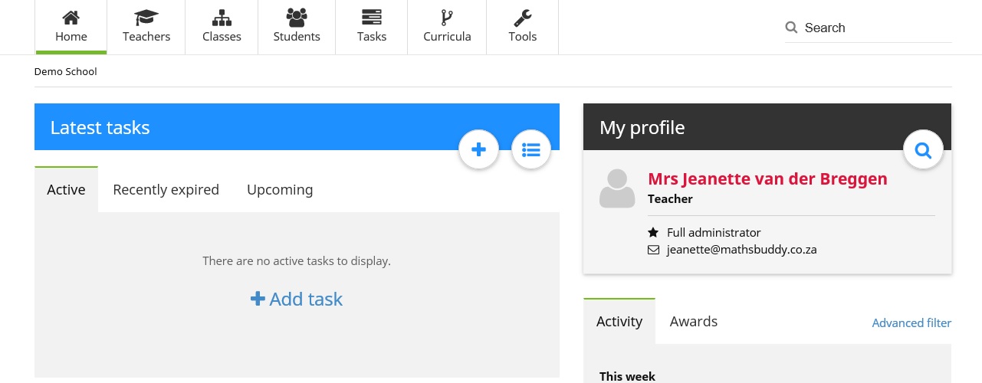The height and width of the screenshot is (383, 982).
Task: Open the Classes section
Action: point(222,27)
